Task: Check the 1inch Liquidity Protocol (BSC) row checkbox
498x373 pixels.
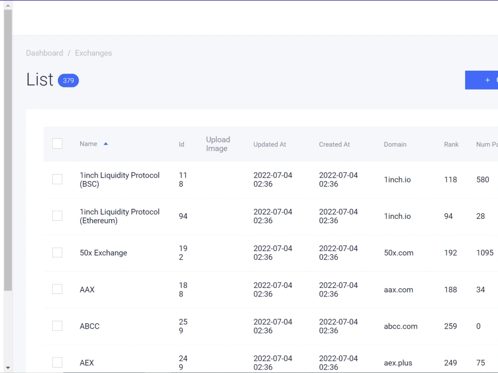Action: 57,179
